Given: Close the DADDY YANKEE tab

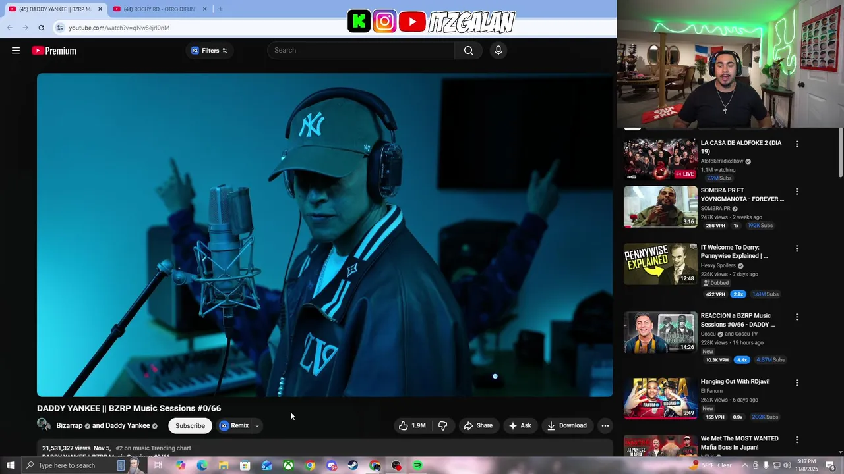Looking at the screenshot, I should coord(100,9).
